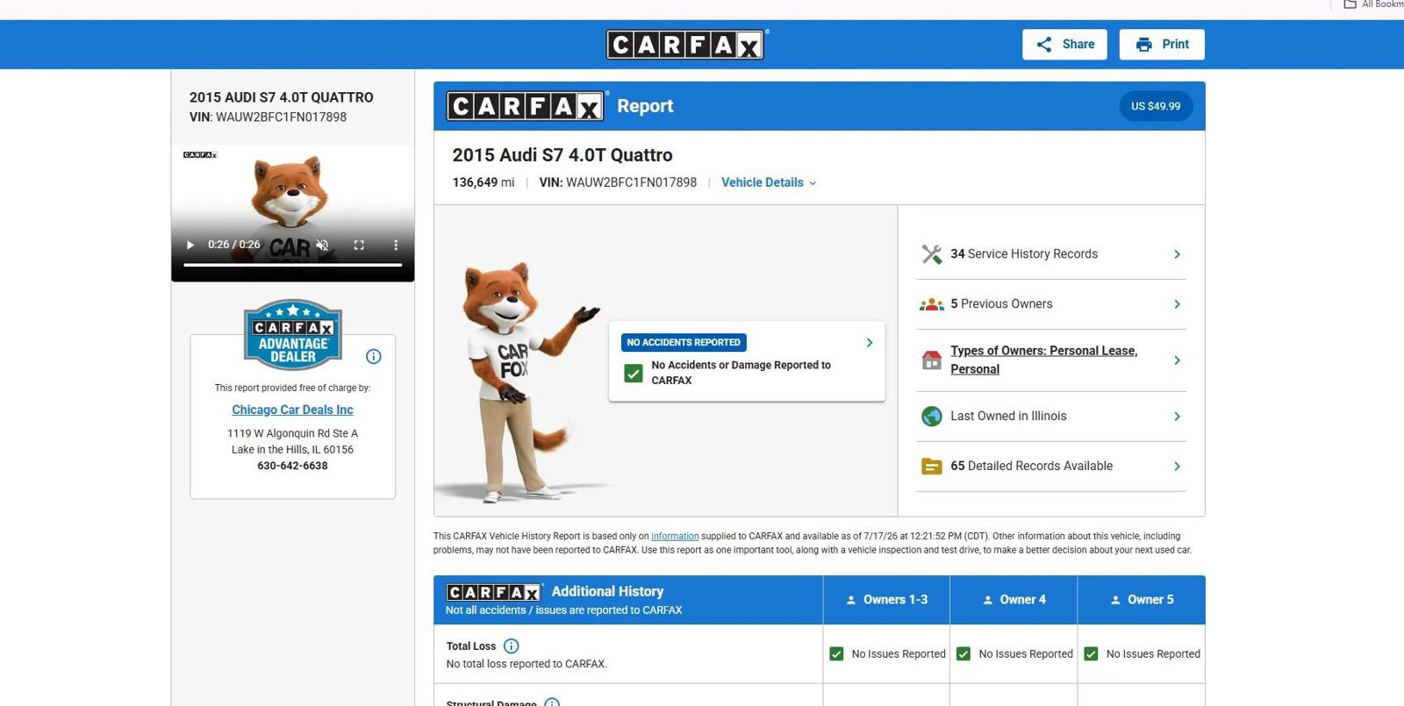The height and width of the screenshot is (706, 1404).
Task: Expand the 5 Previous Owners row
Action: (x=1051, y=304)
